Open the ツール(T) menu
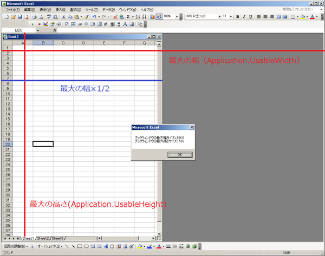325x256 pixels. (92, 10)
